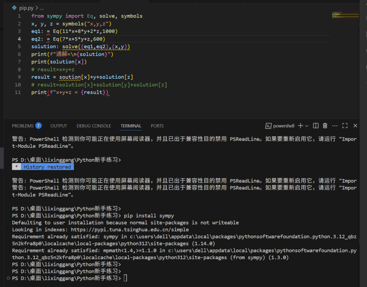Click the 'pip install sympy' command text
The height and width of the screenshot is (287, 367).
(149, 216)
